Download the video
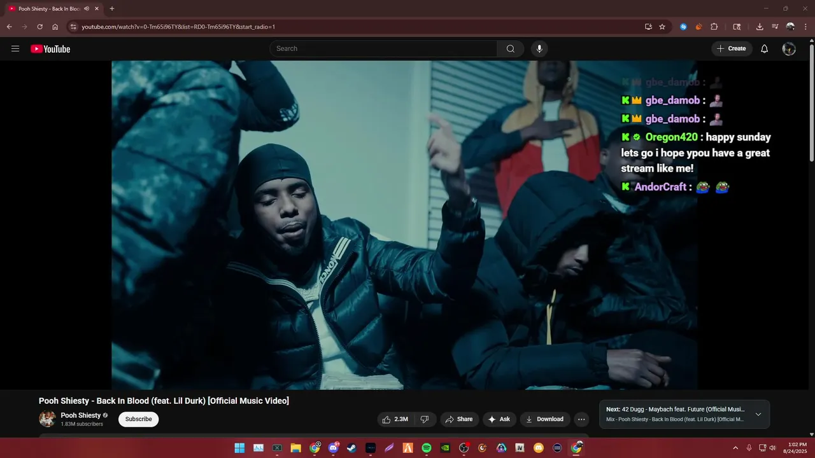 (x=544, y=419)
